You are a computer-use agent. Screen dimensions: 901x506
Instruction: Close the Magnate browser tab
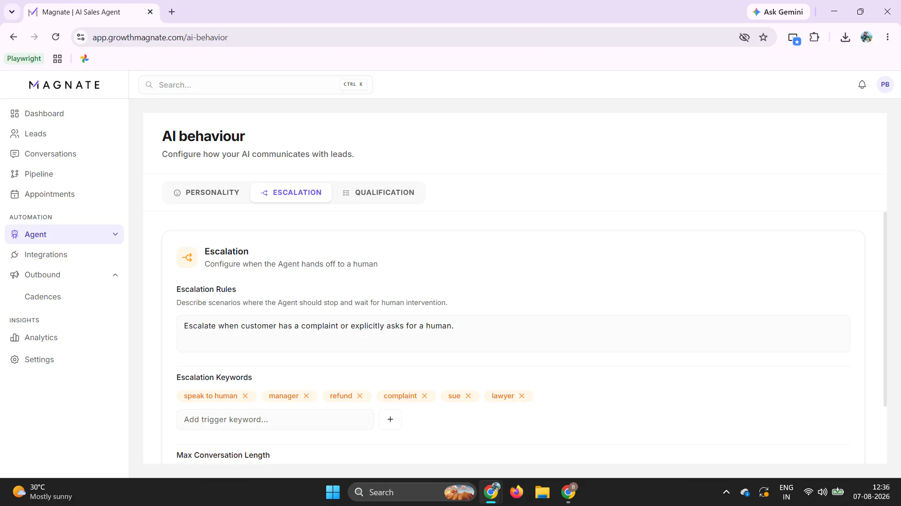[150, 12]
